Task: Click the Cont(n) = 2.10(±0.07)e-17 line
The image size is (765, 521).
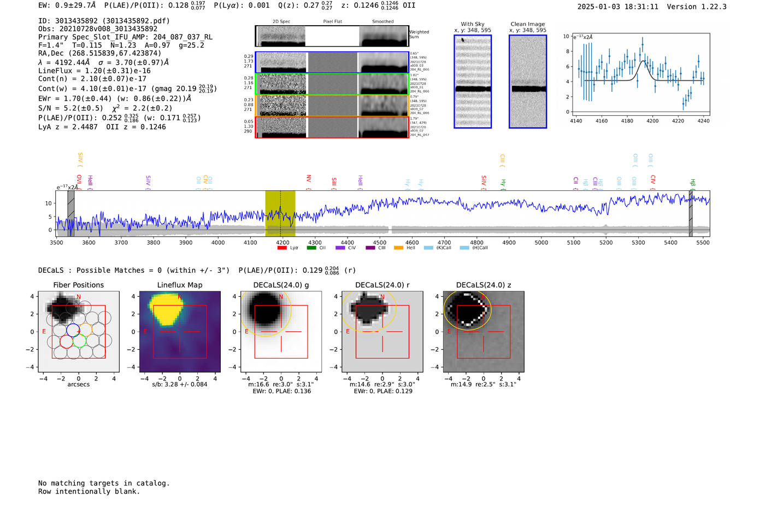Action: click(x=92, y=79)
